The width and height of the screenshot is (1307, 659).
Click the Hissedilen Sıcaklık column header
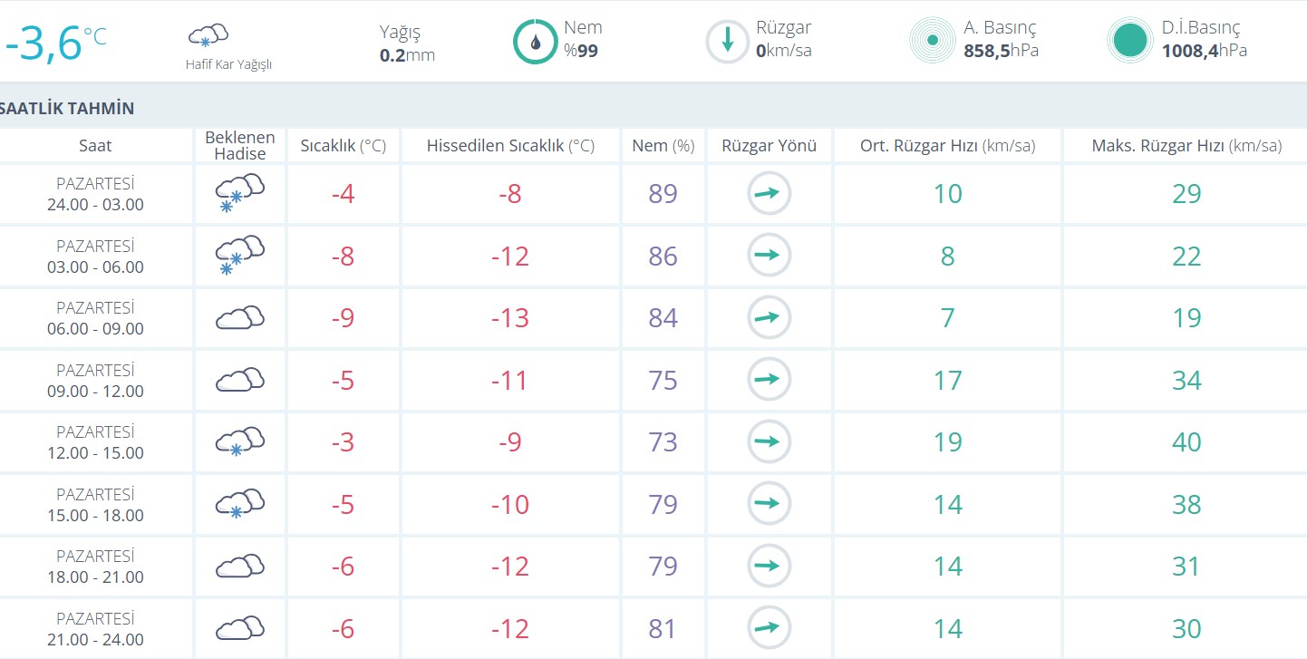tap(510, 146)
